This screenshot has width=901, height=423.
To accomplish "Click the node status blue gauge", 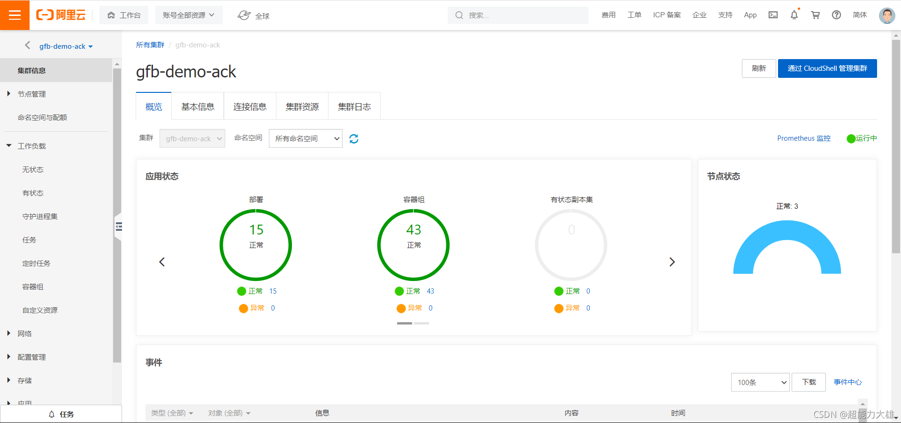I will [787, 247].
